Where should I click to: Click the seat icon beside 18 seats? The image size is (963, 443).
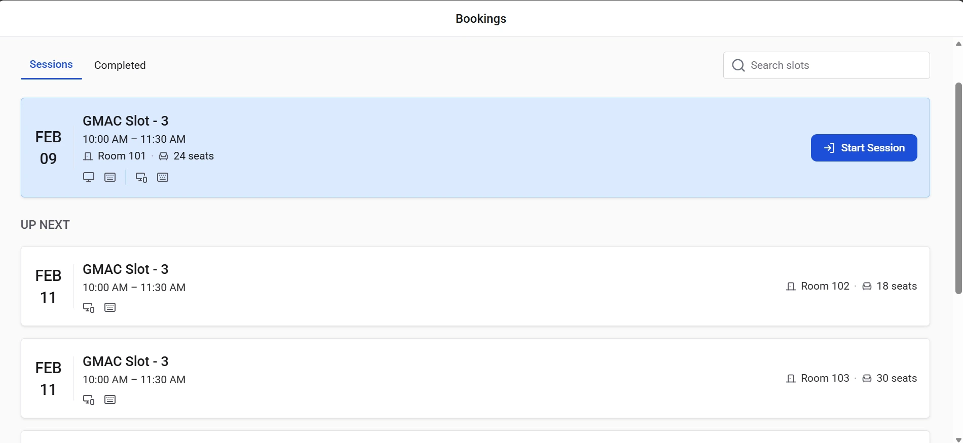click(867, 287)
